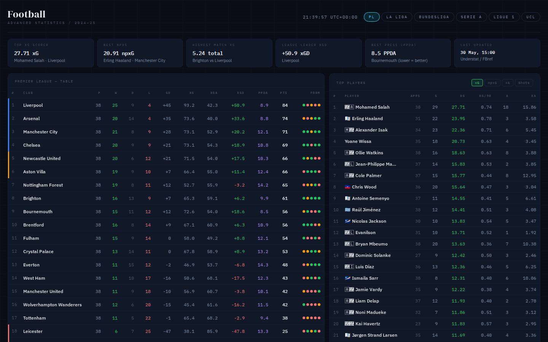Select Manchester City in the league table

[166, 132]
